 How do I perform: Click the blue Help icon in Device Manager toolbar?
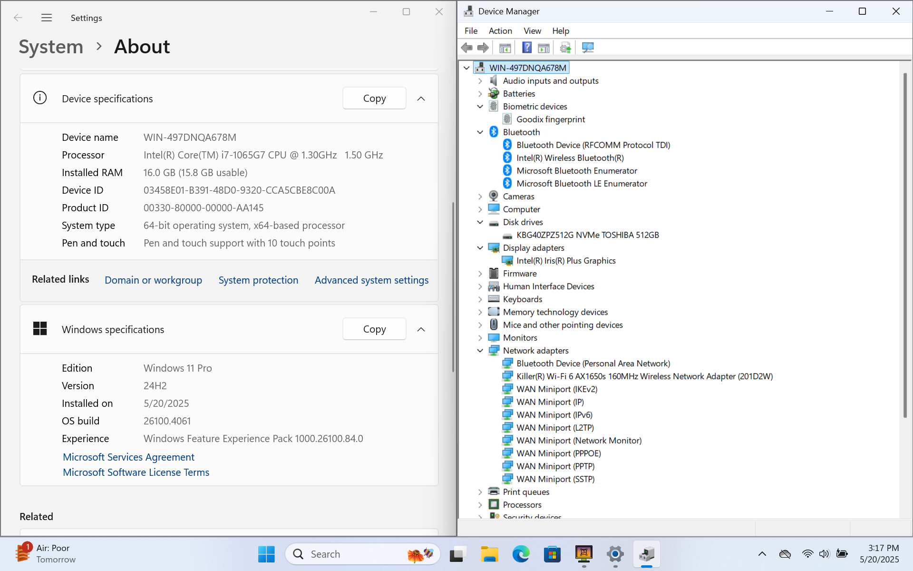(x=527, y=48)
